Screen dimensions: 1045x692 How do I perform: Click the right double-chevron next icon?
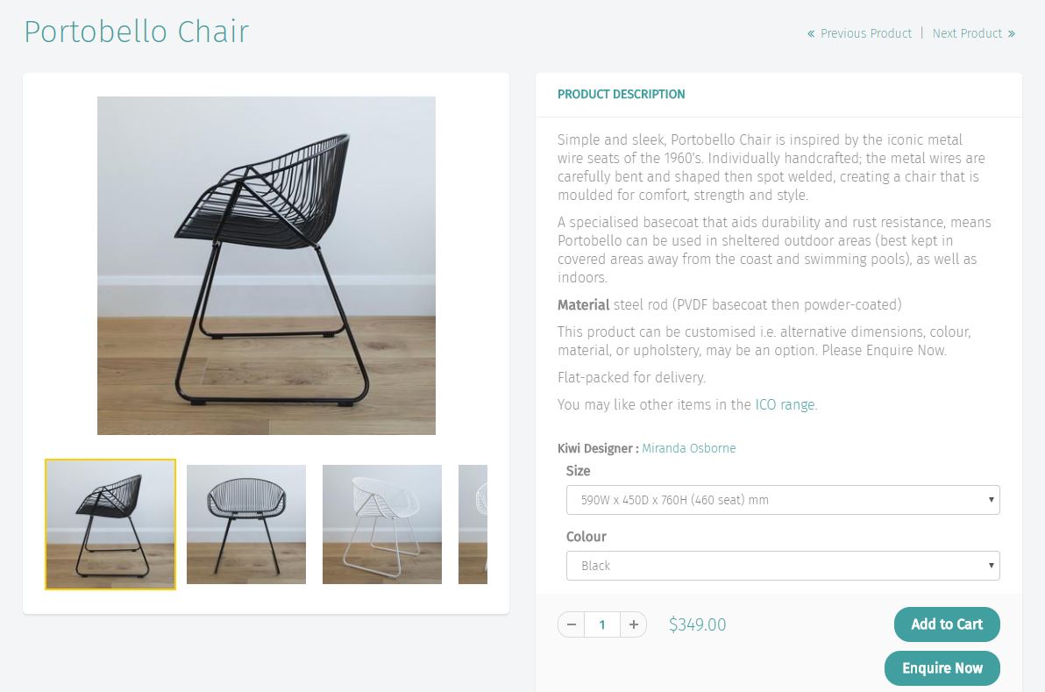[1012, 33]
